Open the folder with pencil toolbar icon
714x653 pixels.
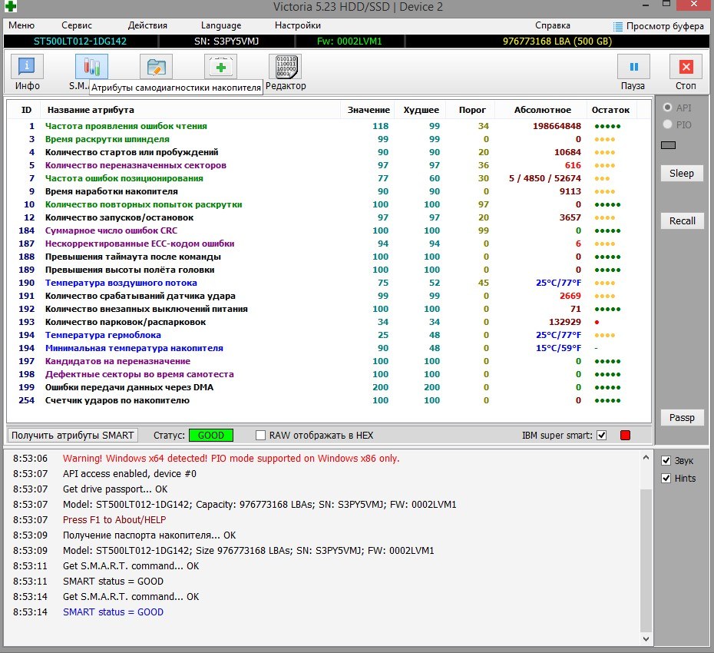click(156, 68)
